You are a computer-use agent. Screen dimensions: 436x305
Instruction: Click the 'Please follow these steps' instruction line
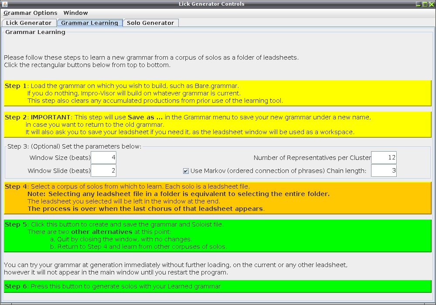(151, 58)
